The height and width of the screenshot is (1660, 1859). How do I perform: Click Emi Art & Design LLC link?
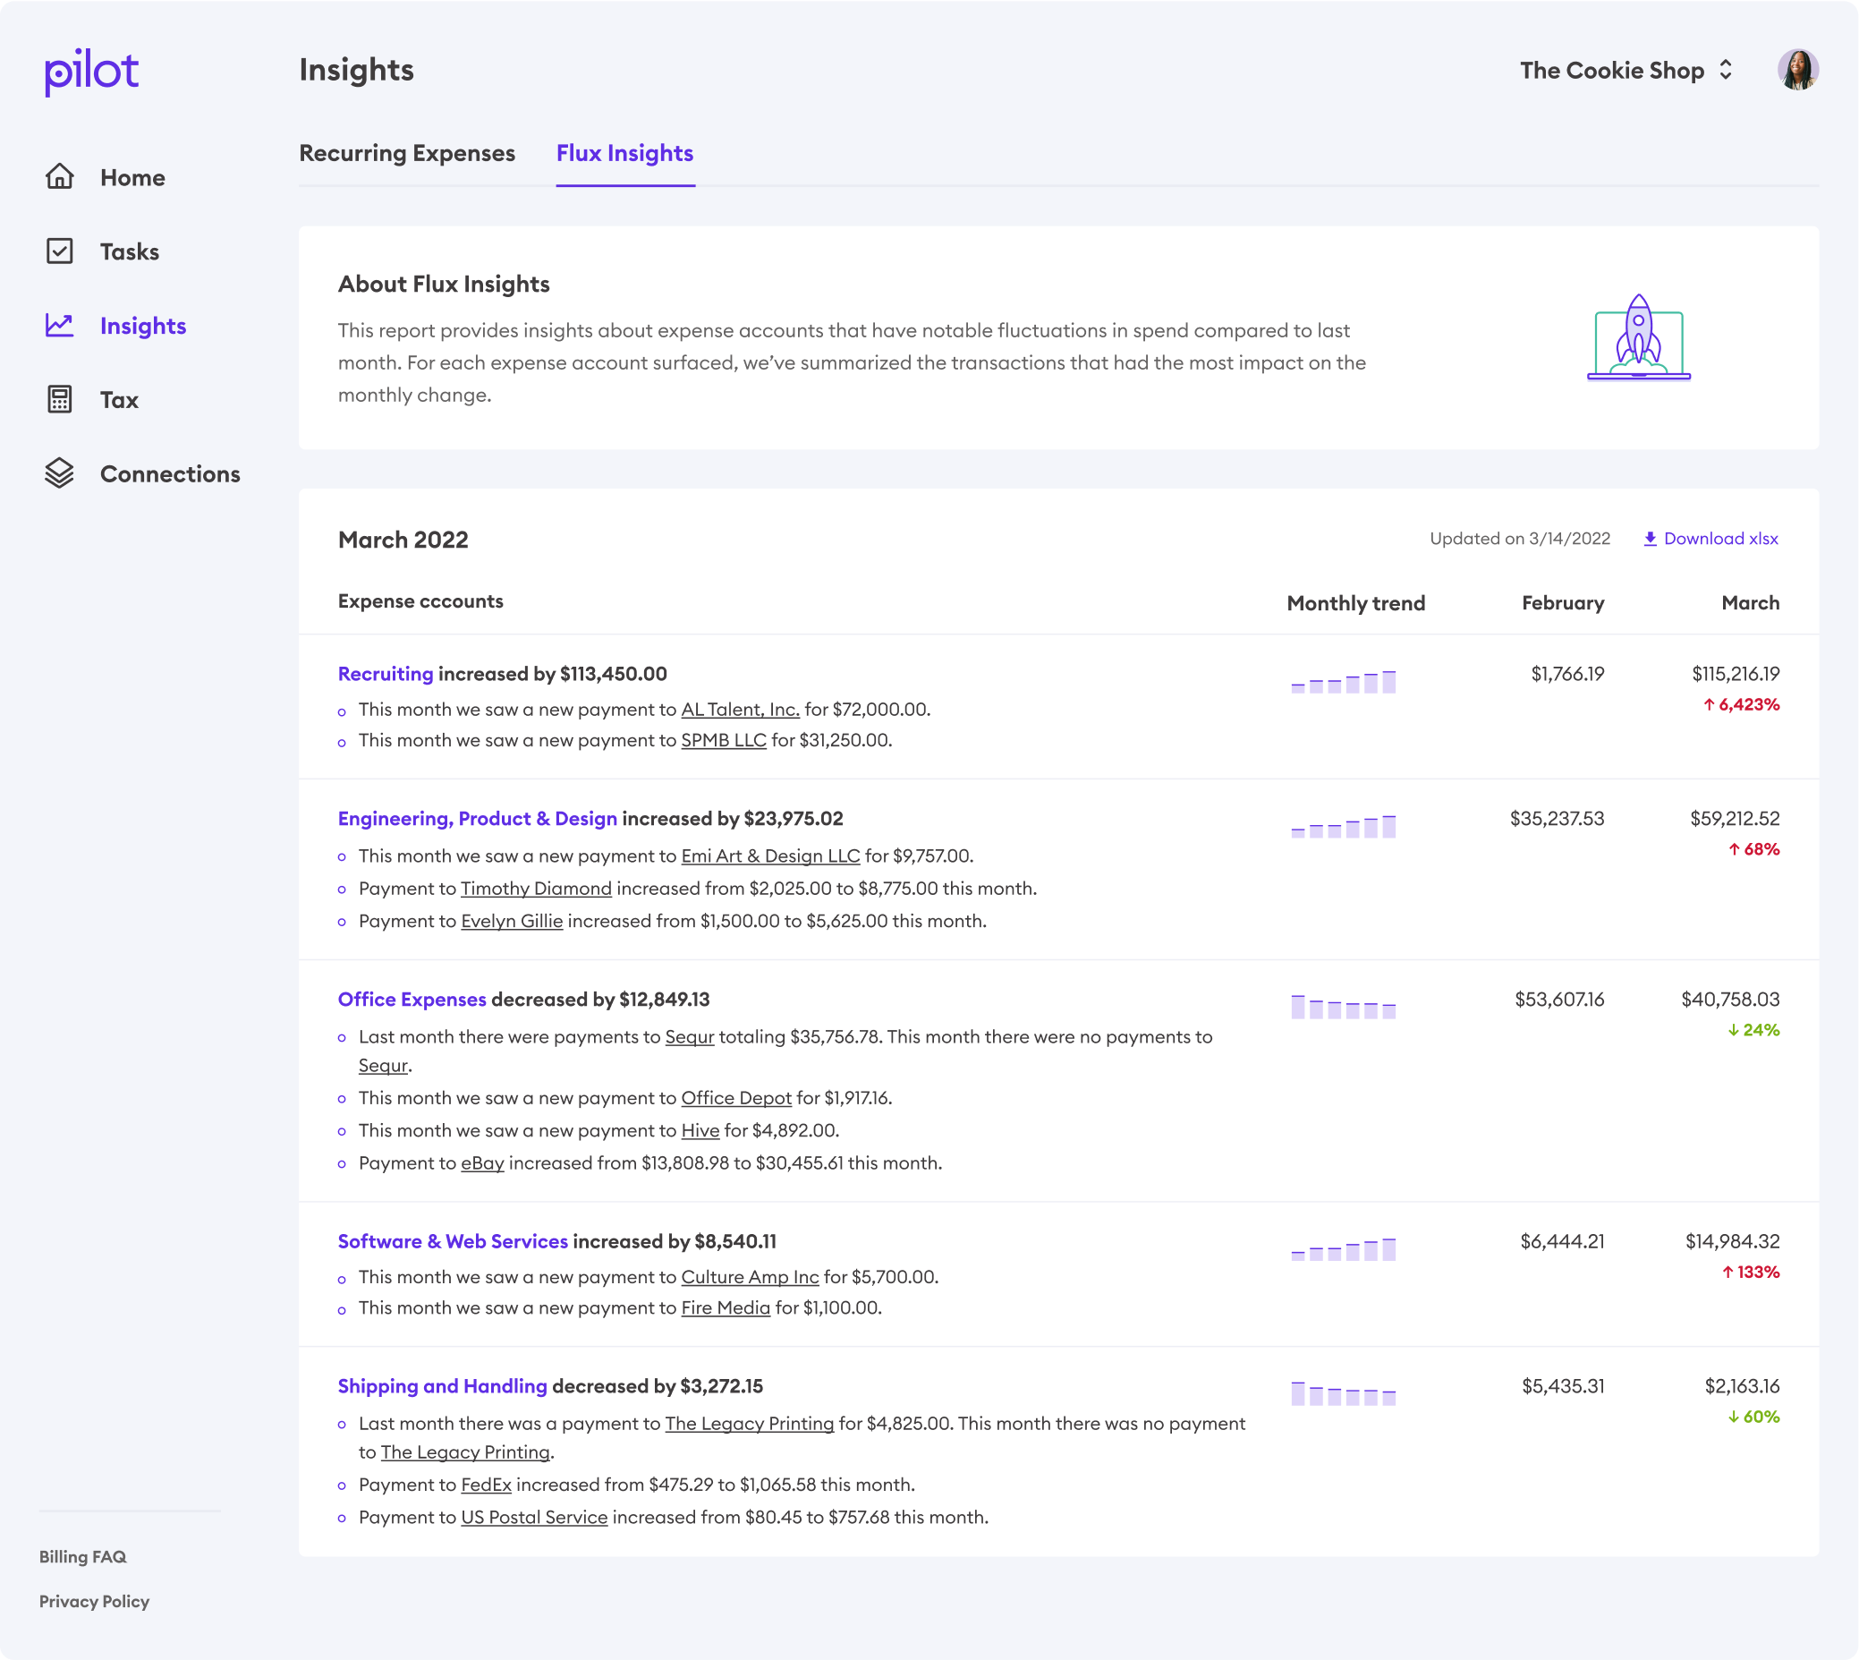[x=770, y=856]
